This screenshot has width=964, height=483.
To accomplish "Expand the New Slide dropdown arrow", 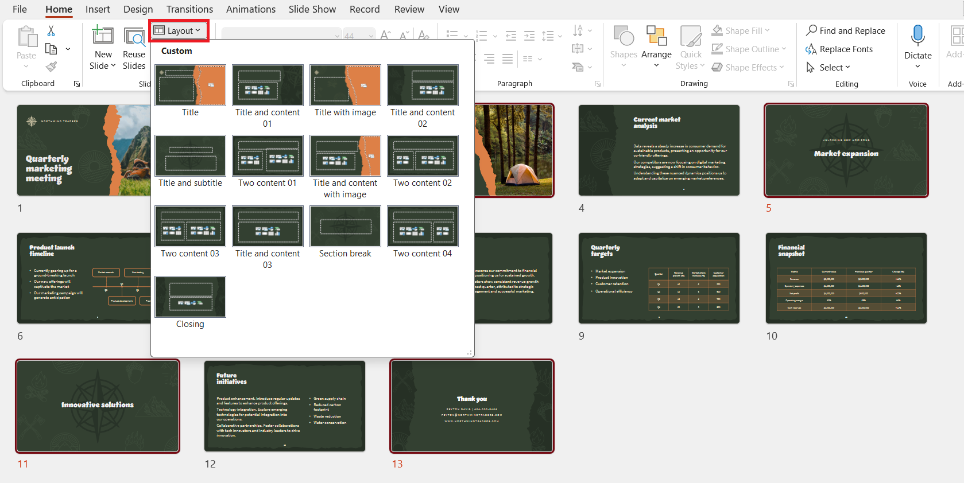I will (x=113, y=65).
